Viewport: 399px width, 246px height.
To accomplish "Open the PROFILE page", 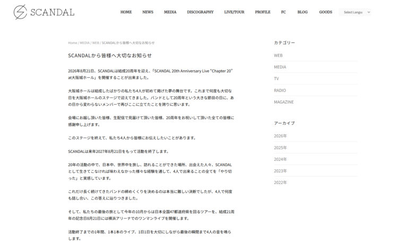I will [263, 12].
